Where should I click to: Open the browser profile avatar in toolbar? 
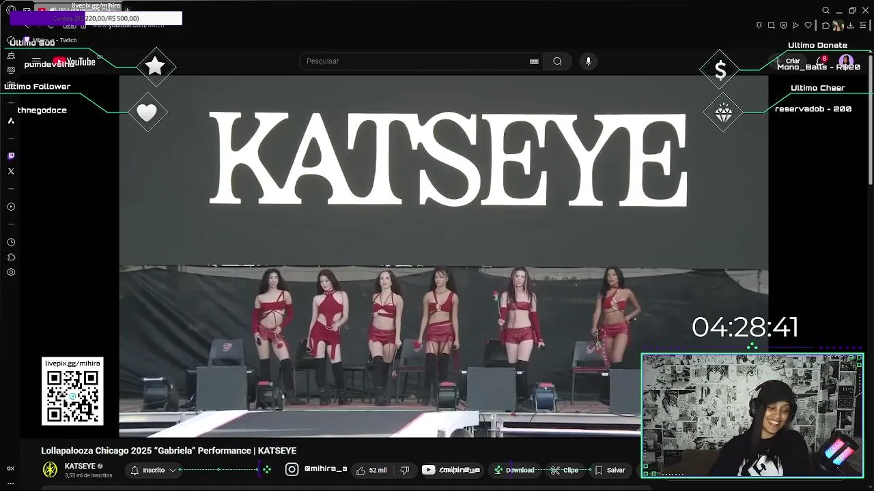(838, 25)
